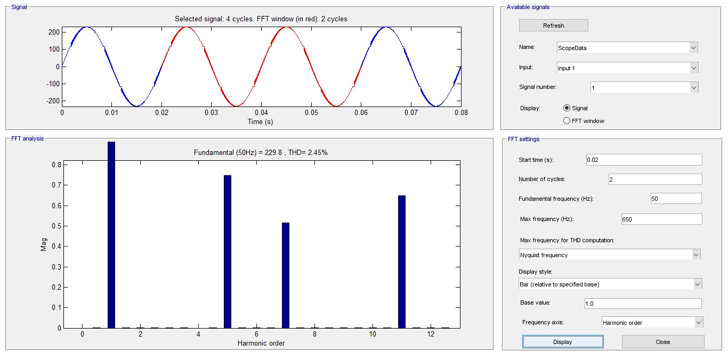This screenshot has height=352, width=728.
Task: Expand the Signal number dropdown
Action: [644, 87]
